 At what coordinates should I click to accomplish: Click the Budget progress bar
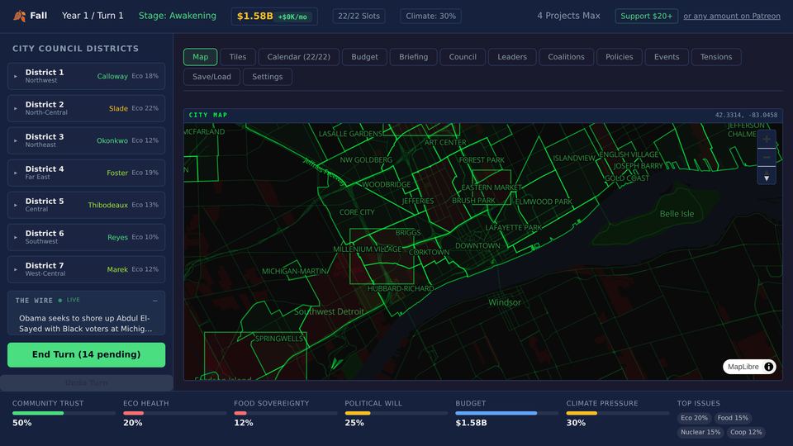[x=506, y=413]
